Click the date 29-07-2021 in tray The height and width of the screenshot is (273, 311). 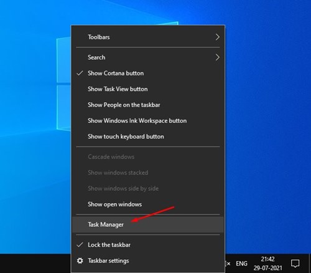(268, 267)
